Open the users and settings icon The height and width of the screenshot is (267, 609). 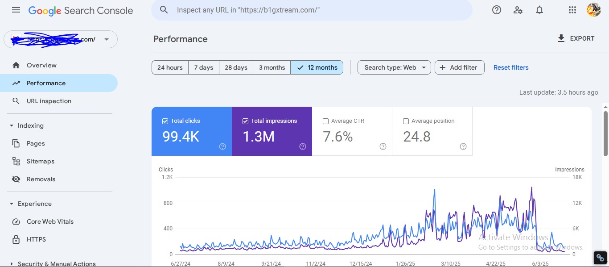518,10
